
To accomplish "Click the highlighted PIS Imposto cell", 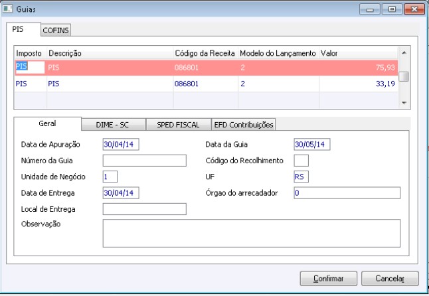I will 29,67.
